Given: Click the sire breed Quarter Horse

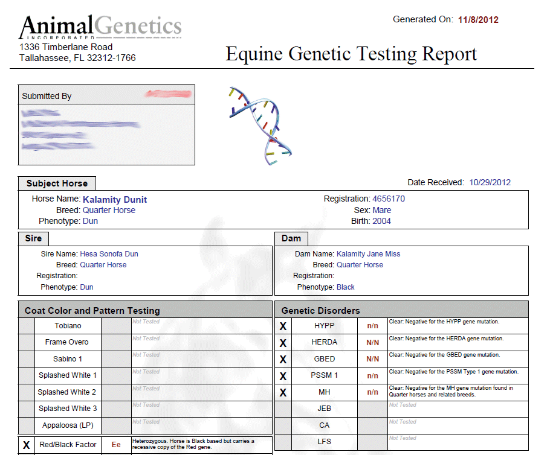Looking at the screenshot, I should coord(103,265).
